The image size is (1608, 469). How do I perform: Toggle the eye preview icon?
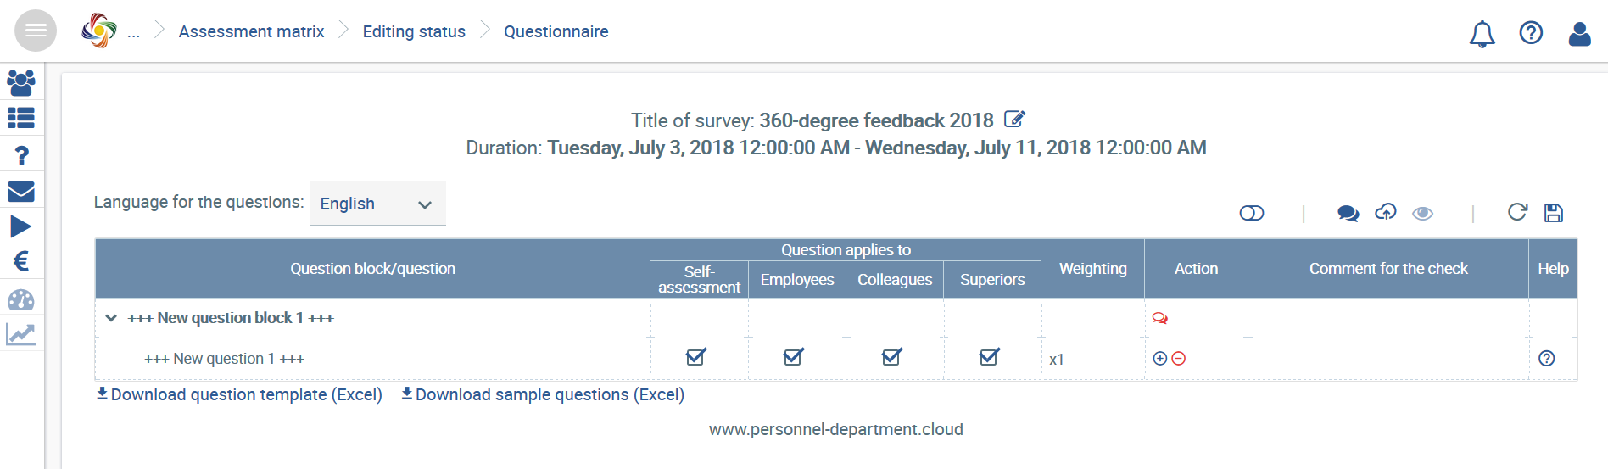click(1423, 214)
